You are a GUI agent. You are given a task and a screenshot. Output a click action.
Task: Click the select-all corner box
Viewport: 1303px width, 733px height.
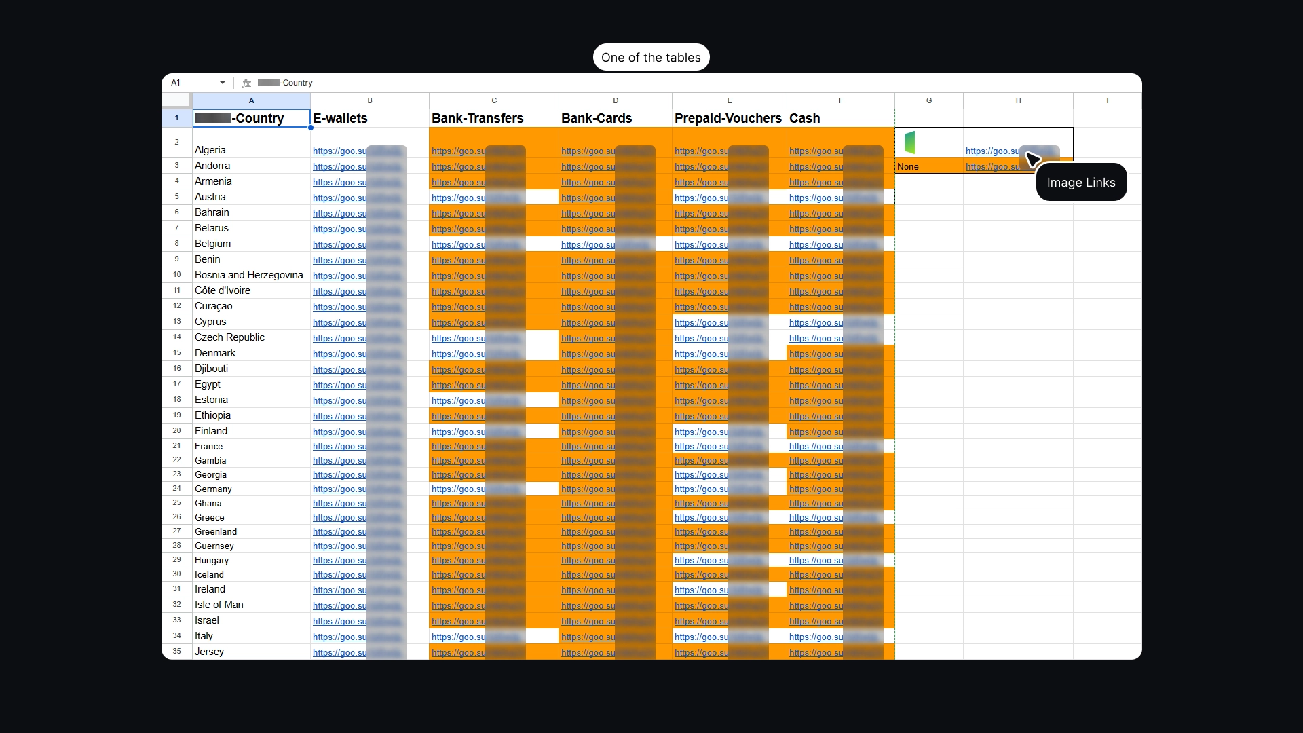[x=176, y=100]
